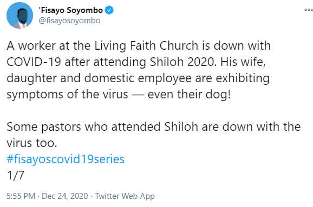Click the 'Fisayo Soyombo display name
Image resolution: width=313 pixels, height=207 pixels.
pos(71,10)
